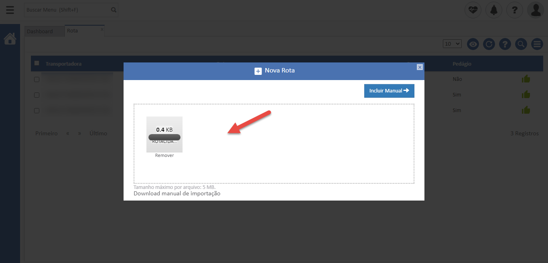
Task: Refresh the Rota list
Action: 489,44
